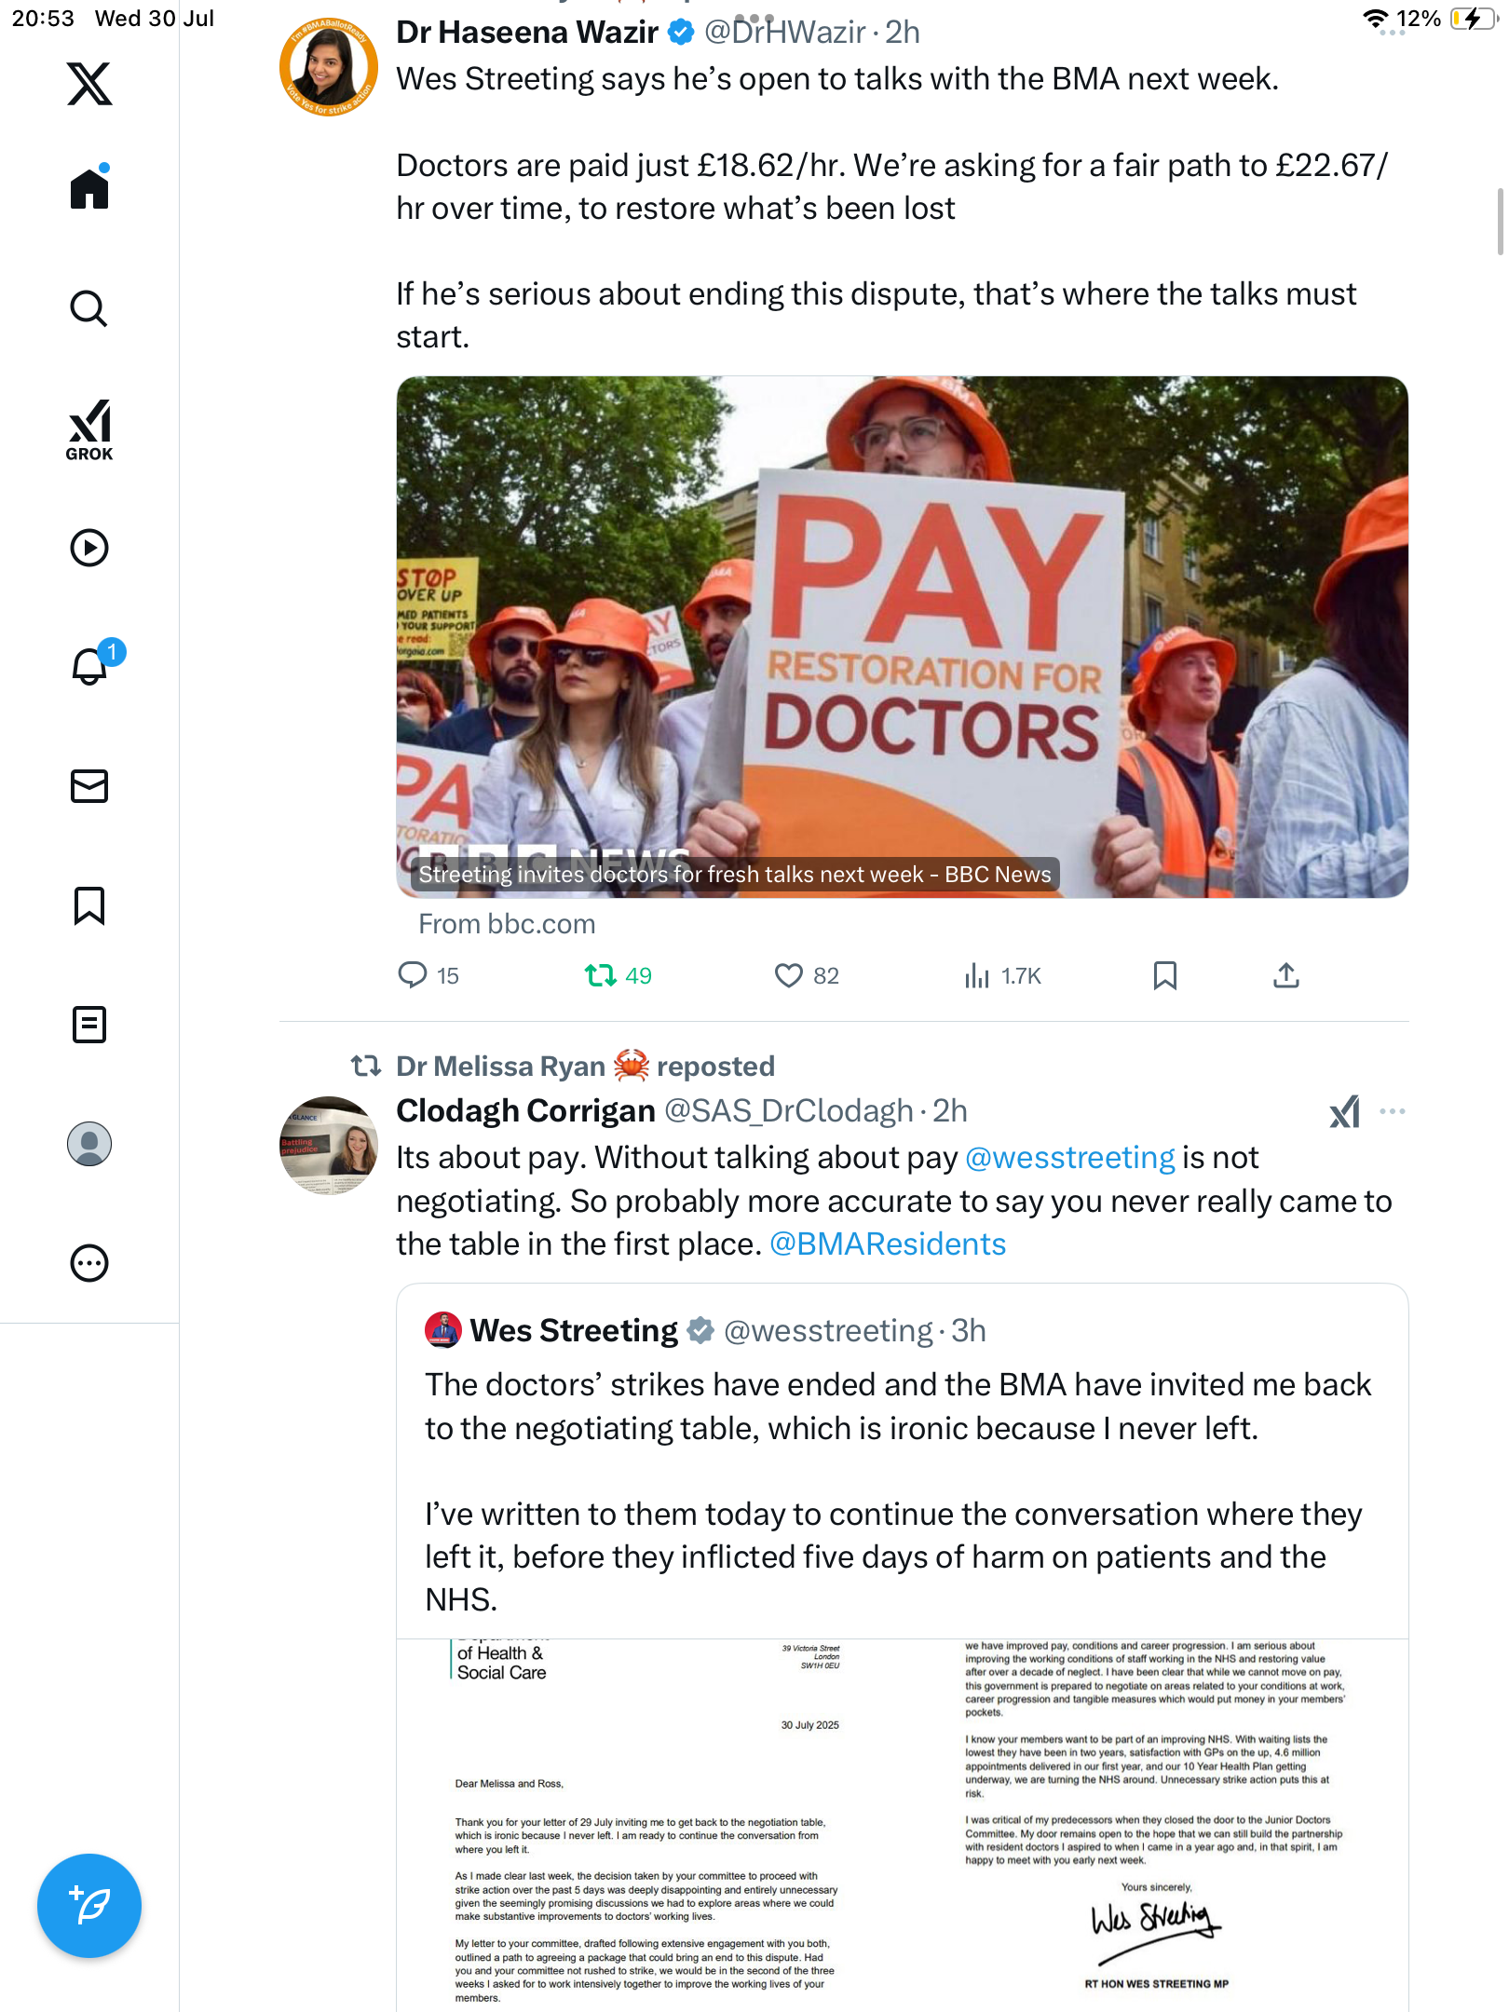Open the Search magnifier in sidebar
Image resolution: width=1509 pixels, height=2012 pixels.
tap(89, 308)
